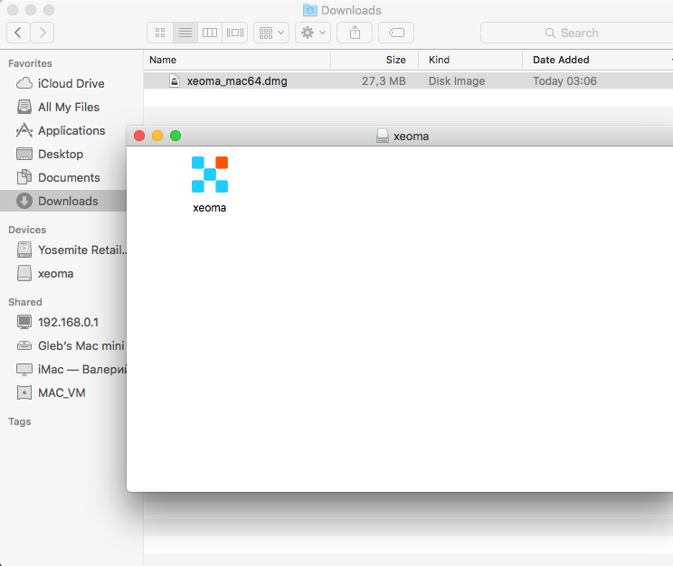Open the item arrangement dropdown
673x566 pixels.
271,33
